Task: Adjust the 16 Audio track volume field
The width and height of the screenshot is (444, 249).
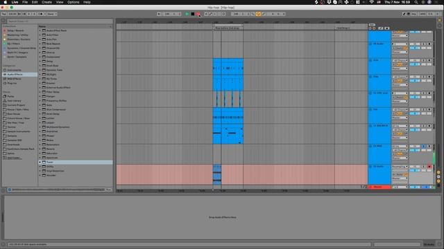Action: (x=415, y=171)
